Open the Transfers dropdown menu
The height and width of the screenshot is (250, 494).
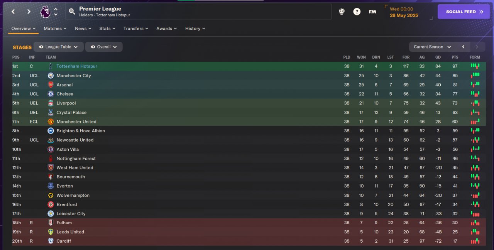(136, 29)
